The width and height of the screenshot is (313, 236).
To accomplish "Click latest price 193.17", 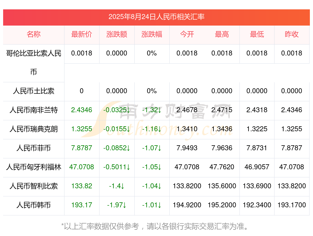I will 82,205.
